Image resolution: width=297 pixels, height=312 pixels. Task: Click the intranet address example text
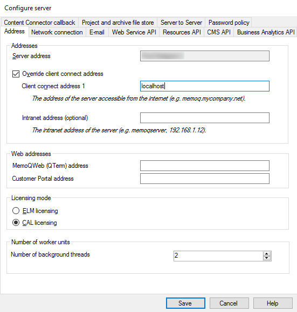[119, 130]
